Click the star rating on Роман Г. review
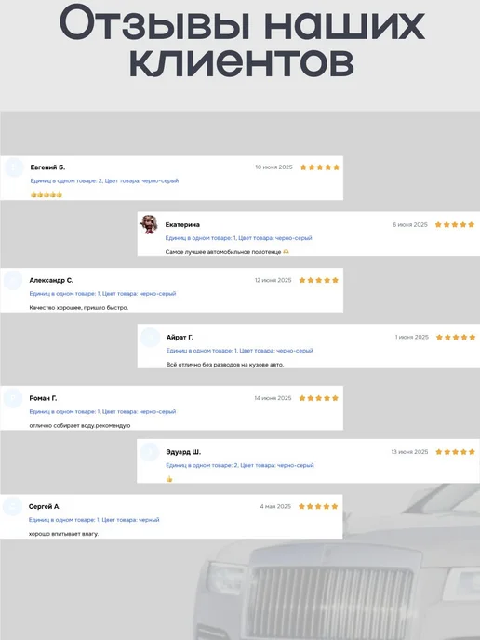The image size is (480, 640). pos(319,398)
